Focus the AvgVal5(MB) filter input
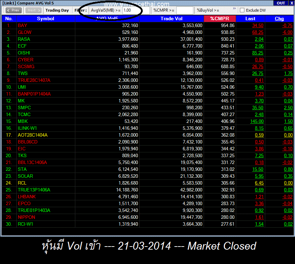The image size is (295, 264). pos(136,10)
